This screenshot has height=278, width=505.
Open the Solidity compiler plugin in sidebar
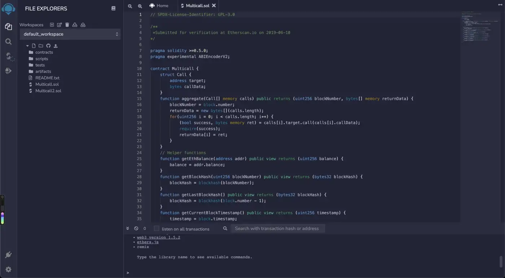[9, 56]
